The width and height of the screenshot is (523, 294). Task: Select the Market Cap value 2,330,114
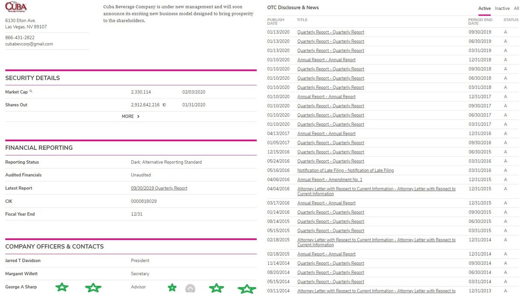(141, 92)
